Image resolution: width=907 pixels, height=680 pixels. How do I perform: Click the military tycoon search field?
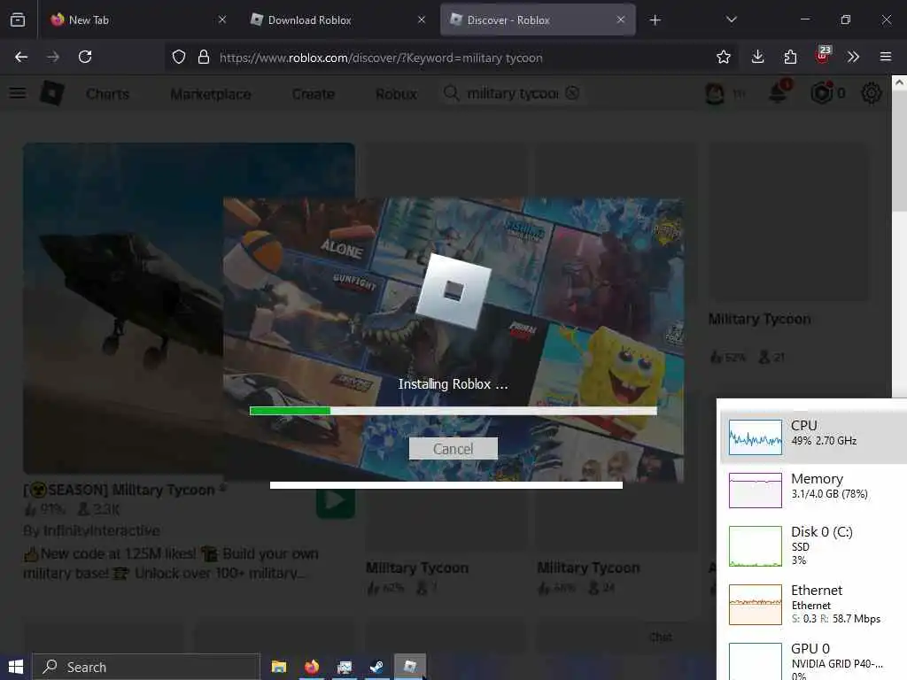point(513,93)
